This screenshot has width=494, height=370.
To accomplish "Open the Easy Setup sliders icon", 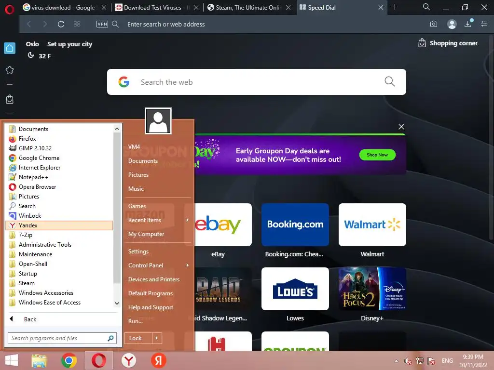I will (x=484, y=24).
